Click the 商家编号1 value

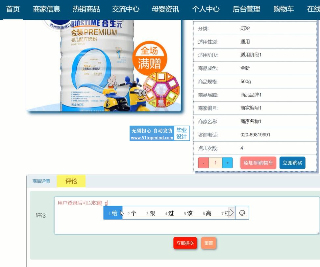(x=251, y=108)
